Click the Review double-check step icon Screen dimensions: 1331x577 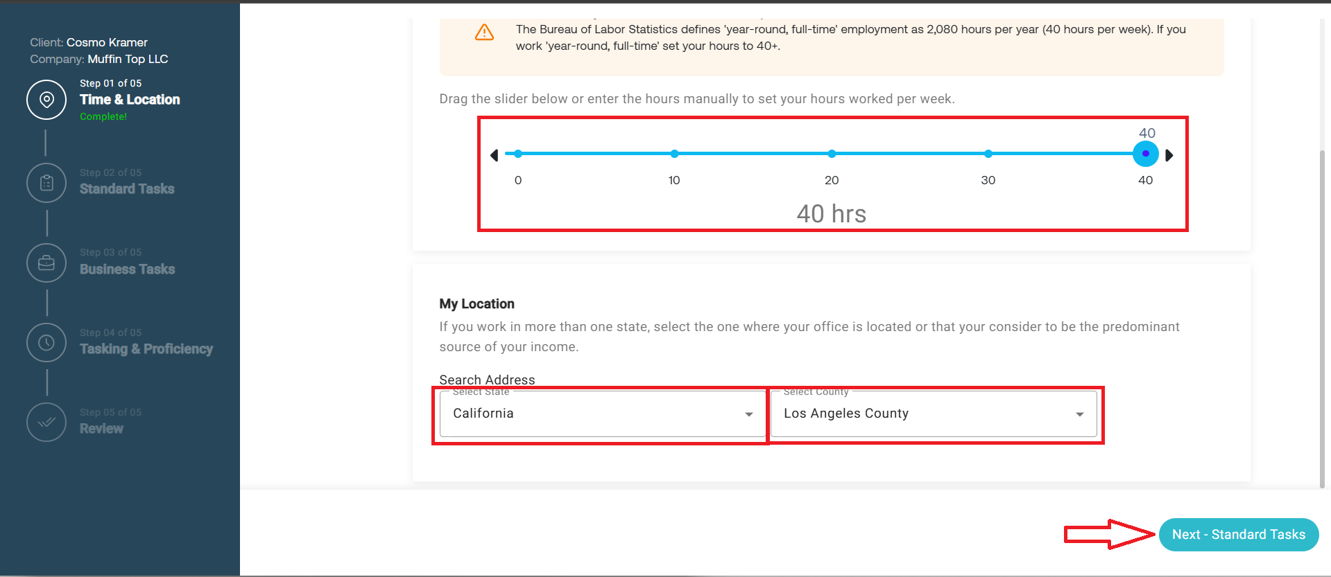46,423
